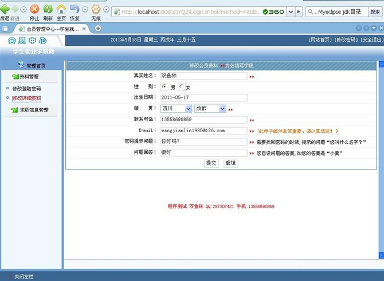Reset the form with the 重填 button
The width and height of the screenshot is (384, 281).
[231, 163]
